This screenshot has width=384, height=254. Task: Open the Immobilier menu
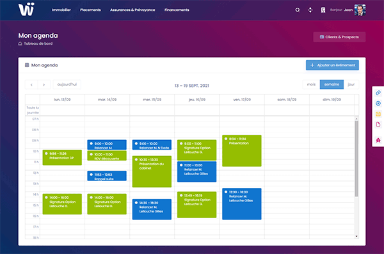[x=61, y=10]
